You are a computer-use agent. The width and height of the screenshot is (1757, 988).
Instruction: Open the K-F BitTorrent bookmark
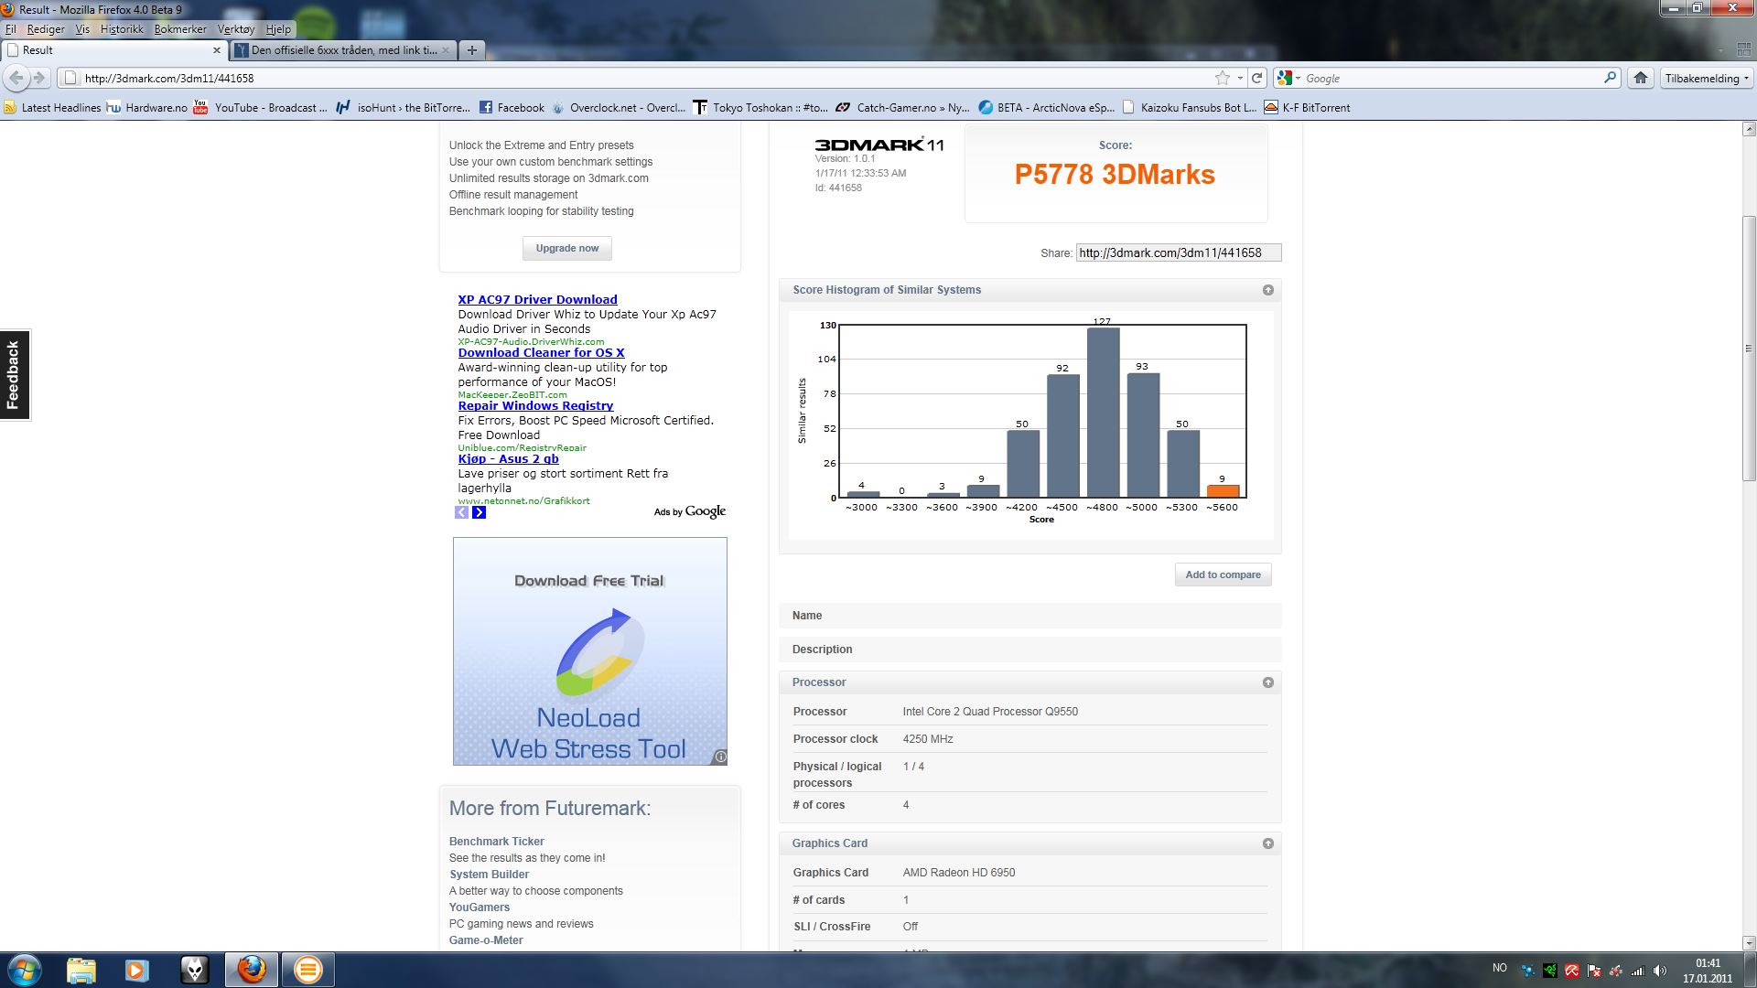(1308, 108)
